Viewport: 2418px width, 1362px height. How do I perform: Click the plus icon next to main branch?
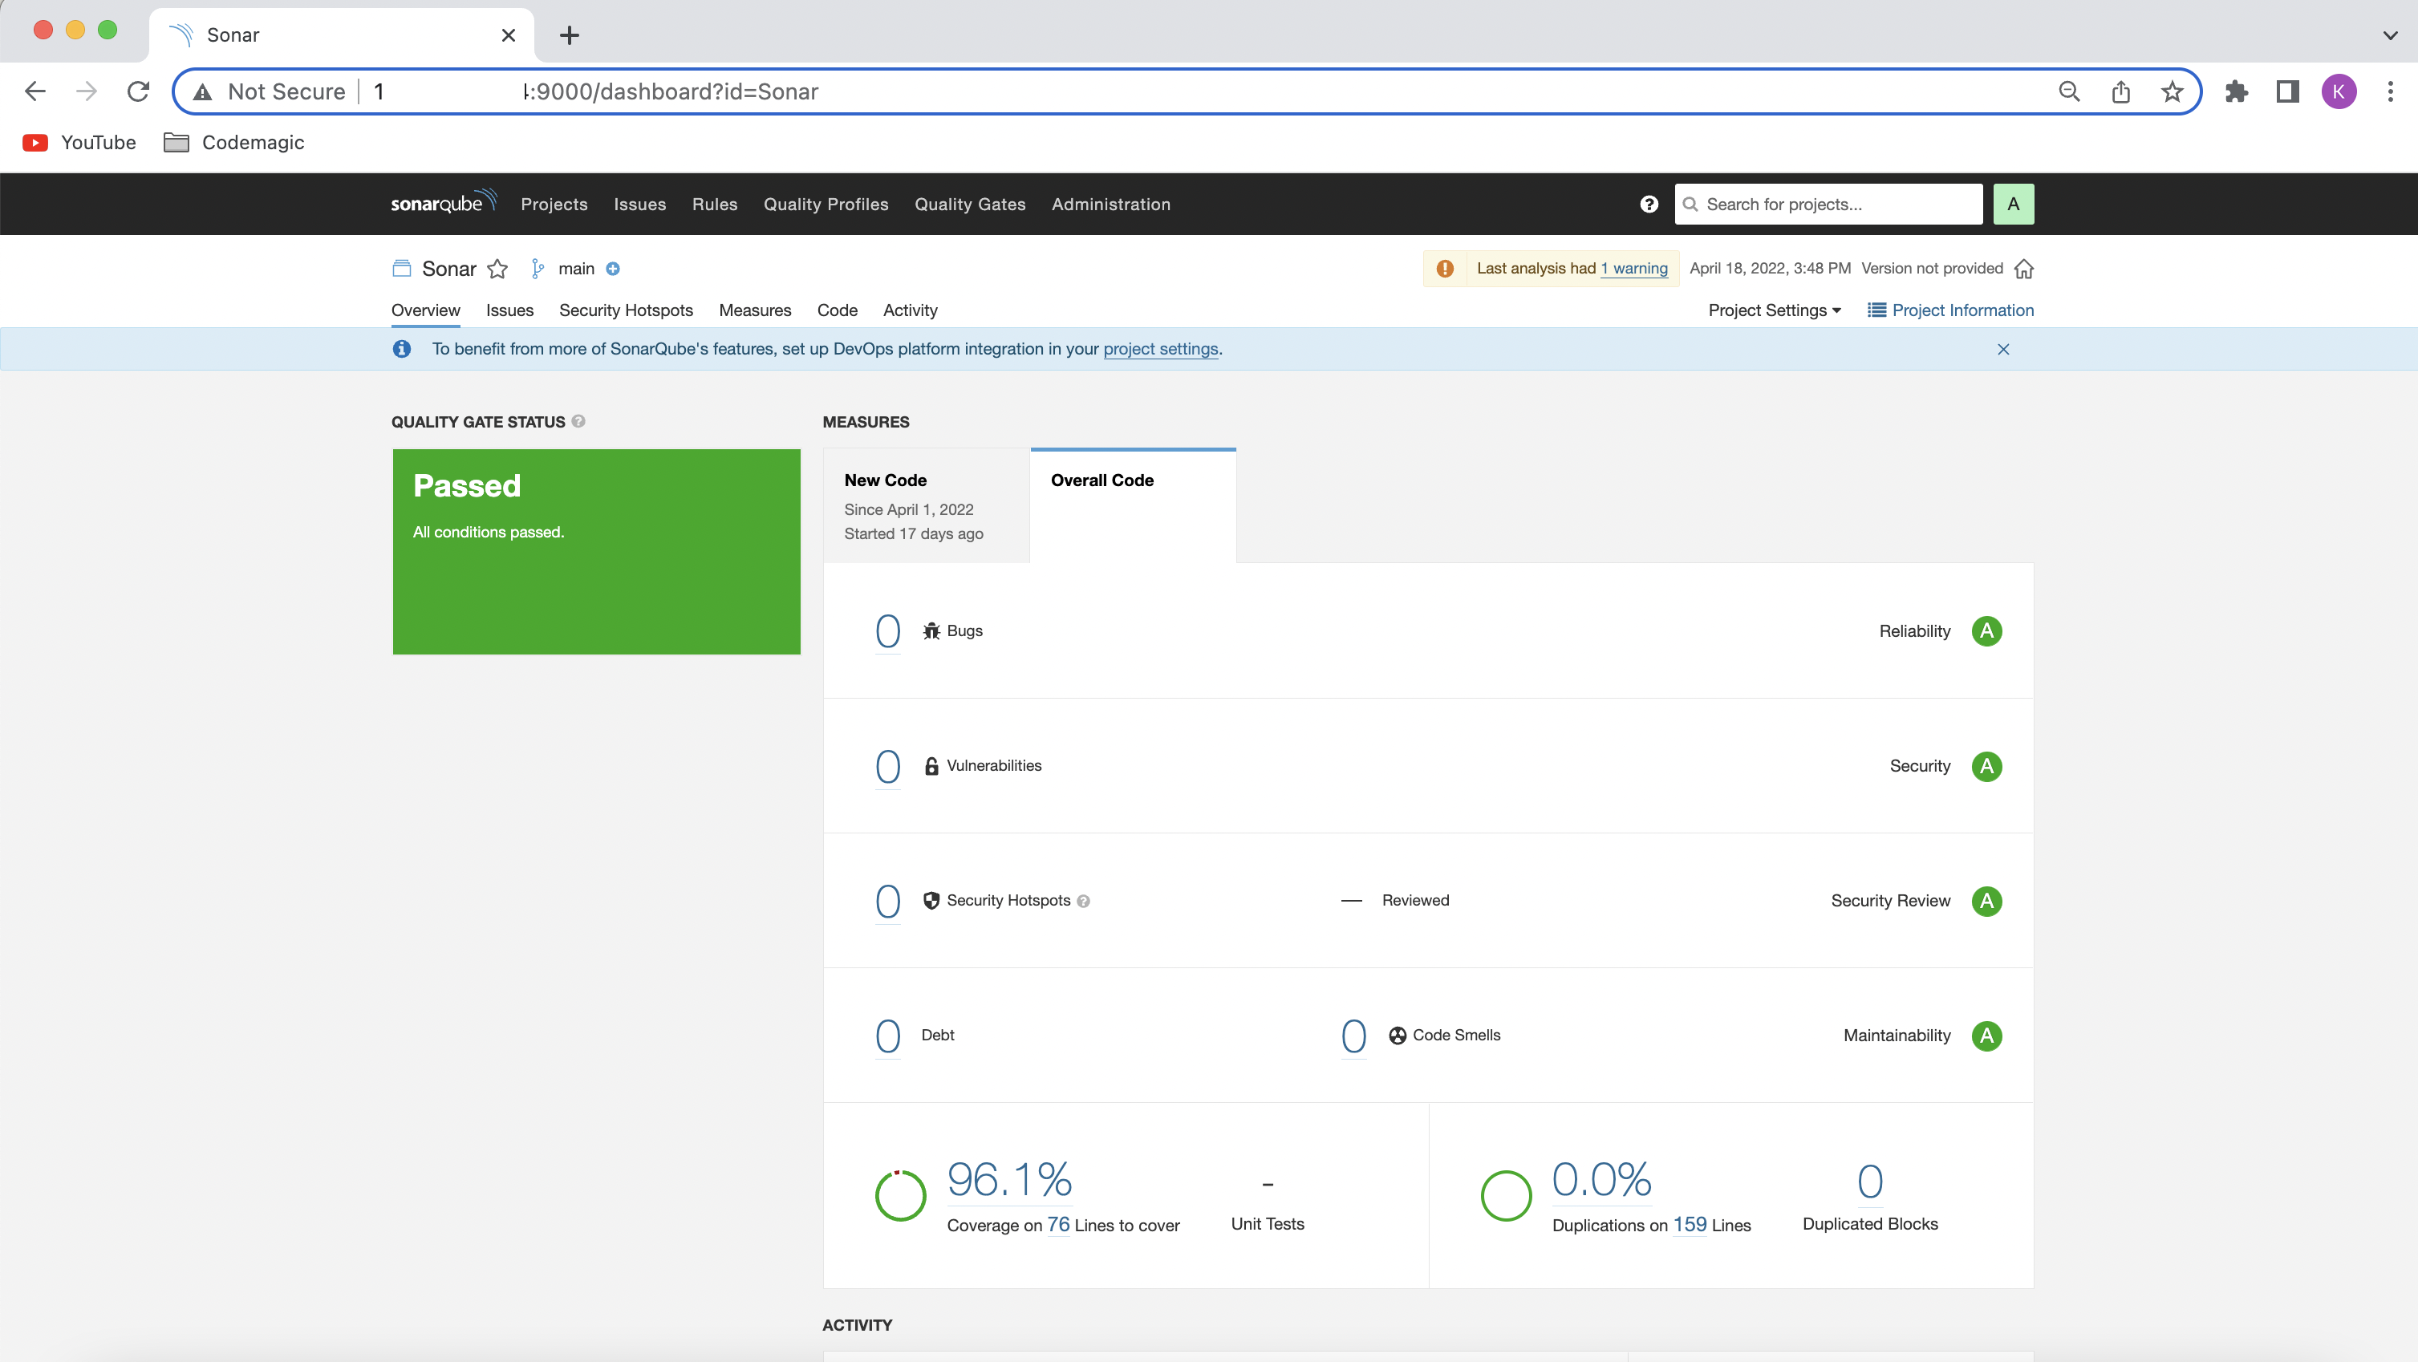click(613, 269)
